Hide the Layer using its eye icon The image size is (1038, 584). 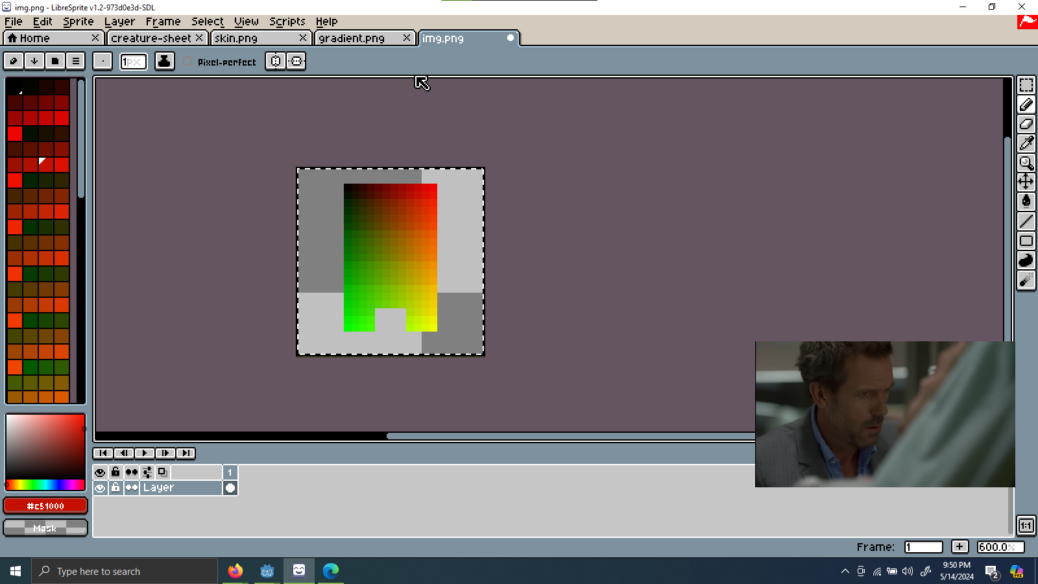pos(100,488)
